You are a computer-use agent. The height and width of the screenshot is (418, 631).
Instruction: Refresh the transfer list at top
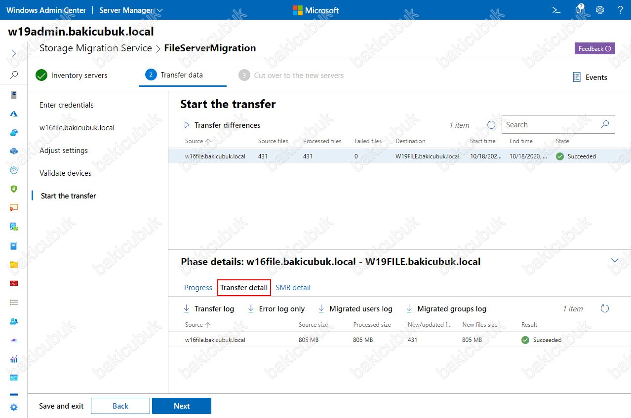click(491, 125)
